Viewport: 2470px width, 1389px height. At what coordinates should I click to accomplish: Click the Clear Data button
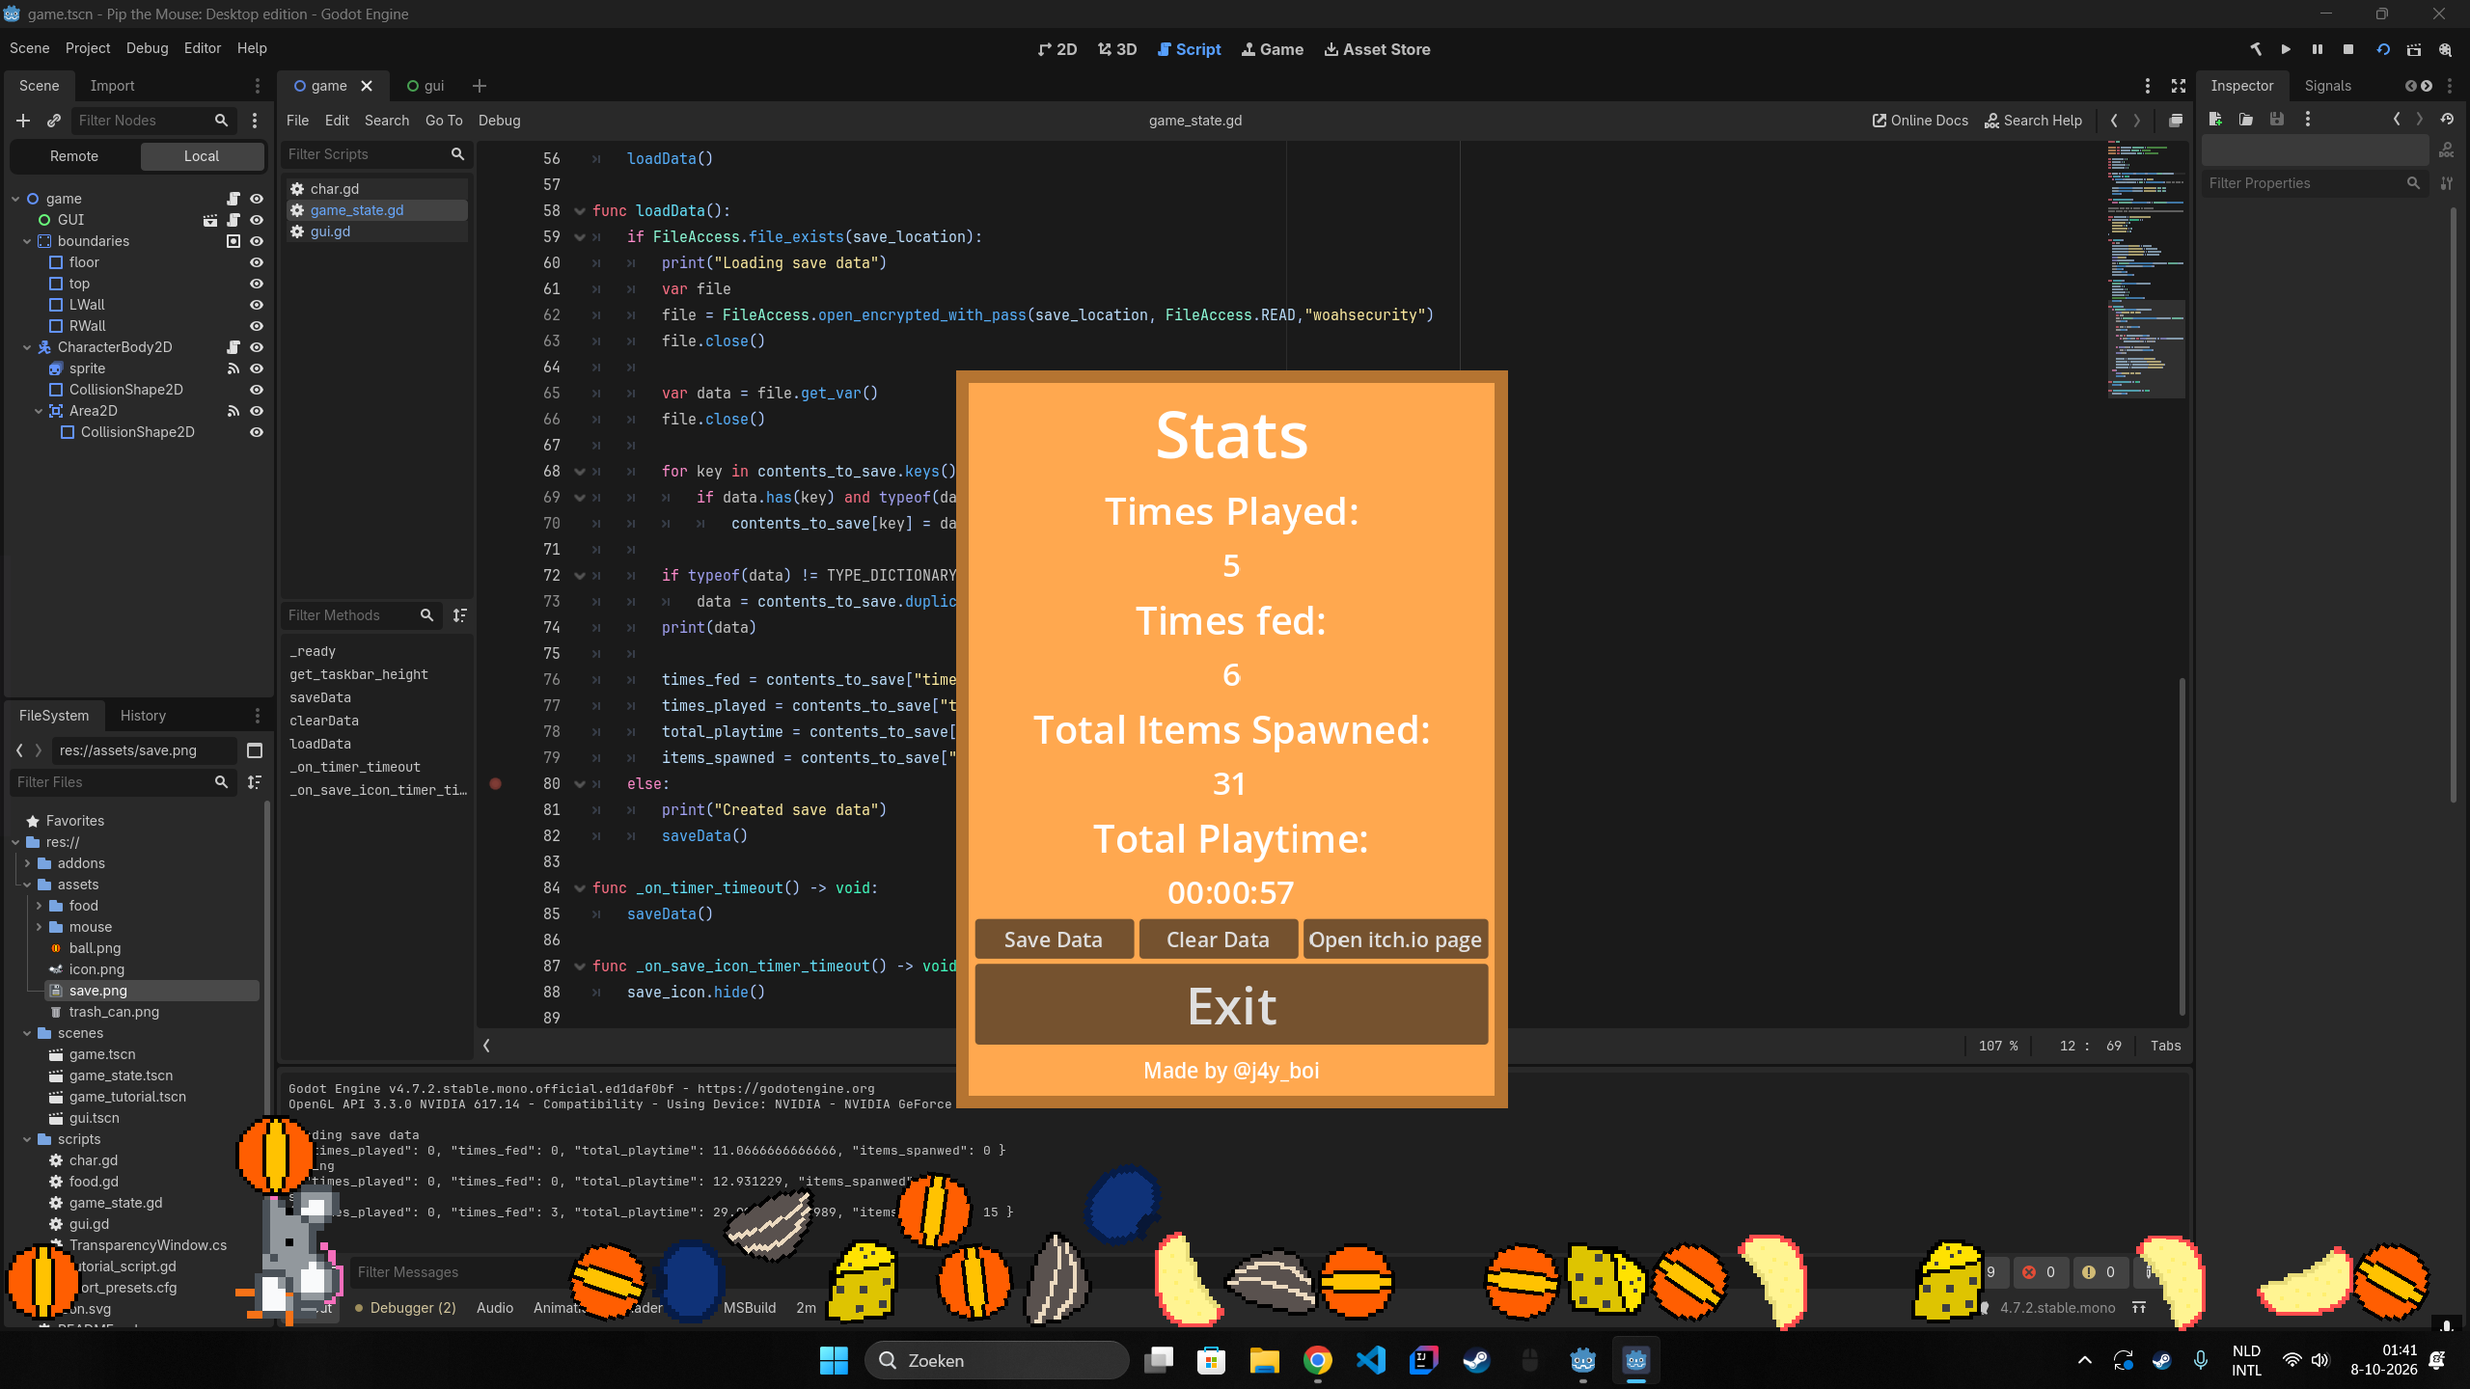(x=1218, y=940)
